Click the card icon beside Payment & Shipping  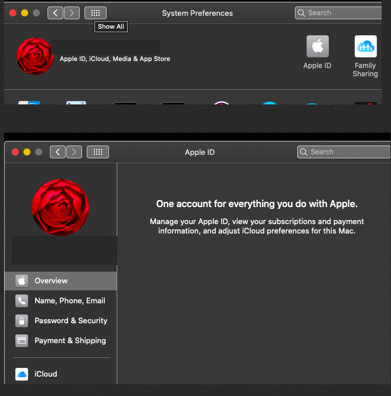click(22, 341)
